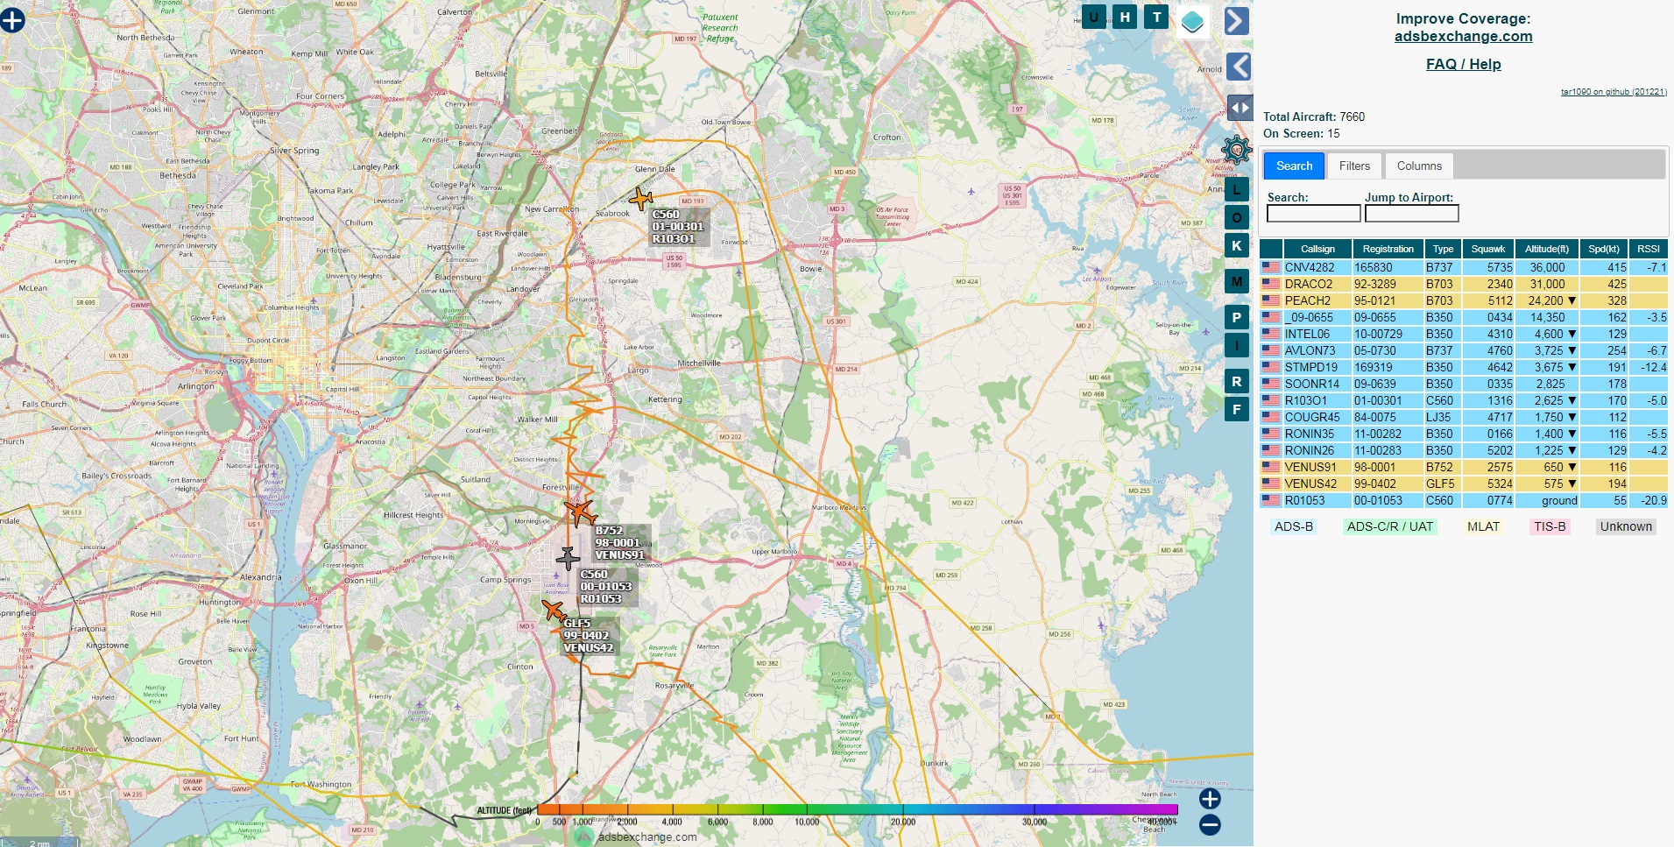
Task: Zoom out with the map minus button
Action: click(x=1210, y=824)
